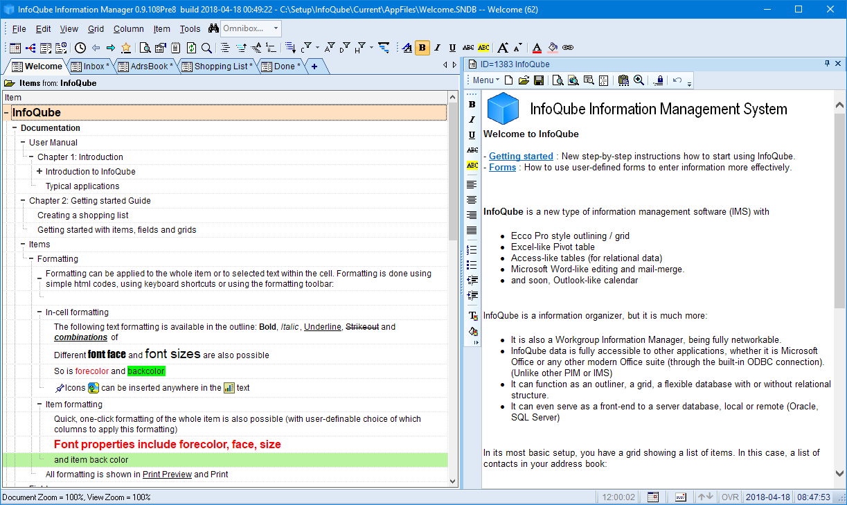
Task: Click zoom-in magnifier in editor toolbar
Action: click(x=639, y=80)
